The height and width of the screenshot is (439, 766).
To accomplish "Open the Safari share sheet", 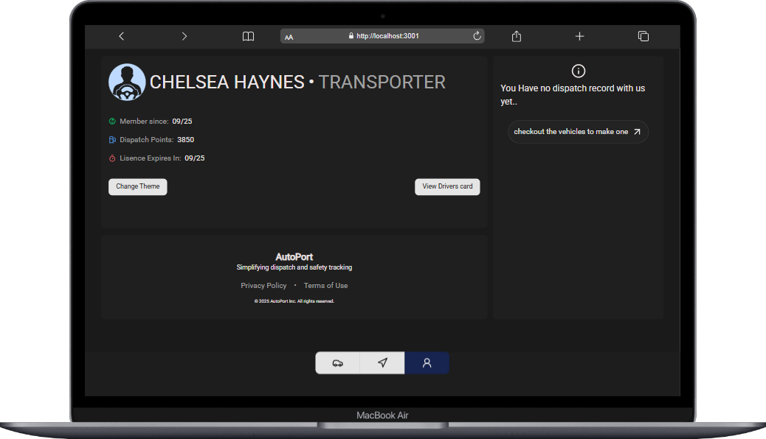I will (x=516, y=35).
